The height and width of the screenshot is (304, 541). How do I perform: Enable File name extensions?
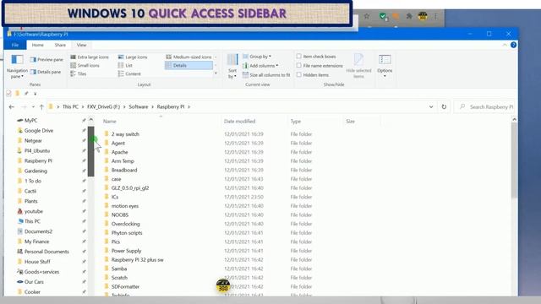click(298, 66)
